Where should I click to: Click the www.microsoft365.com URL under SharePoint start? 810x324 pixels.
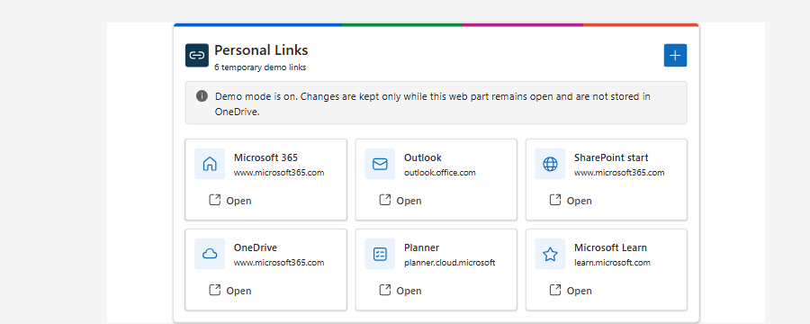coord(619,173)
